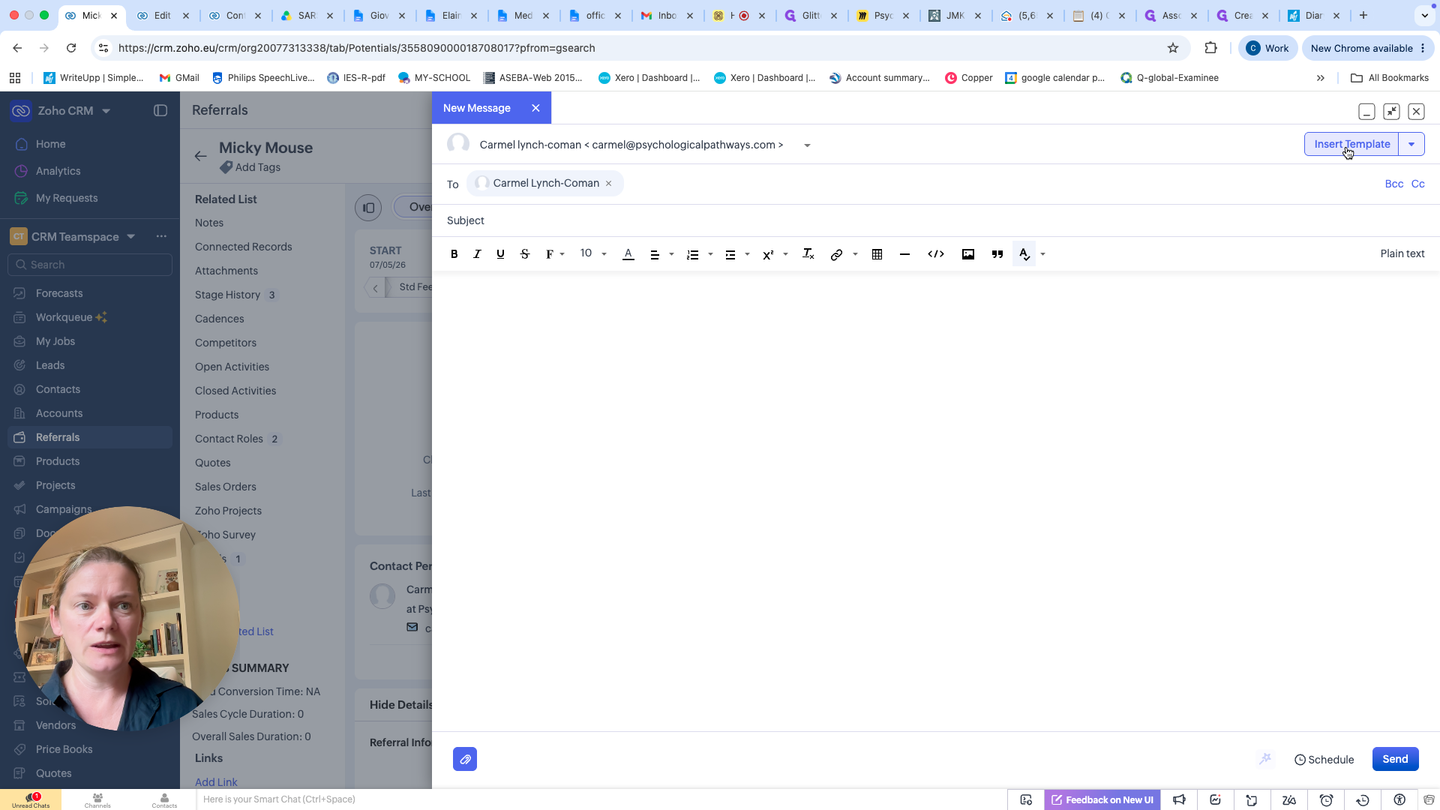Open the text alignment dropdown
Image resolution: width=1440 pixels, height=810 pixels.
[x=661, y=254]
